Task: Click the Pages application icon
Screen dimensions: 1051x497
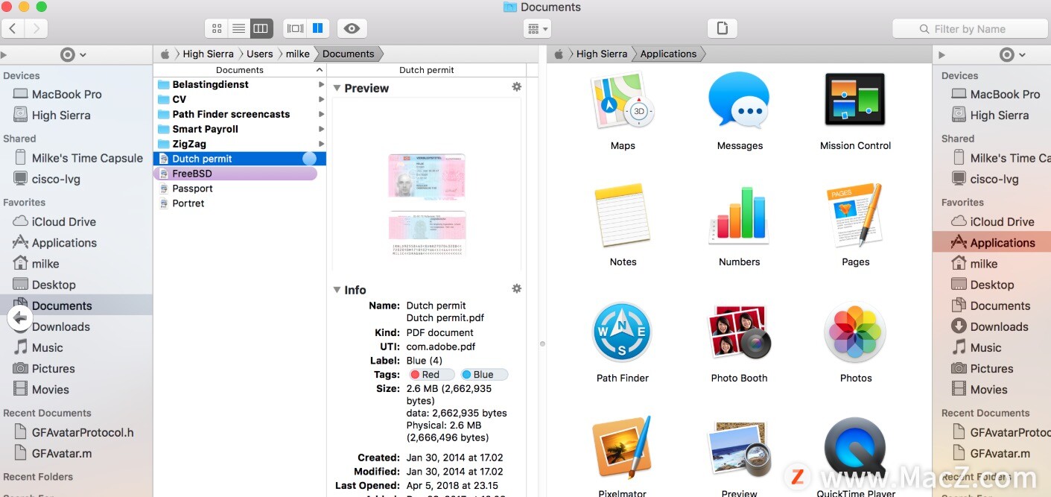Action: point(855,215)
